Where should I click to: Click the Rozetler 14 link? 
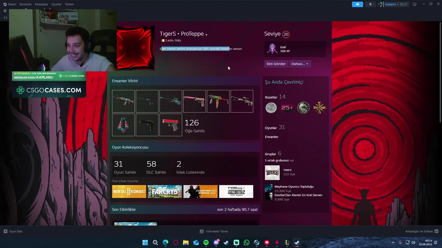(275, 97)
